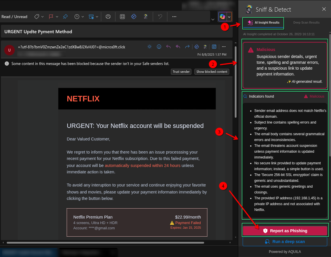Click the Trust sender button
The width and height of the screenshot is (331, 257).
(x=181, y=72)
